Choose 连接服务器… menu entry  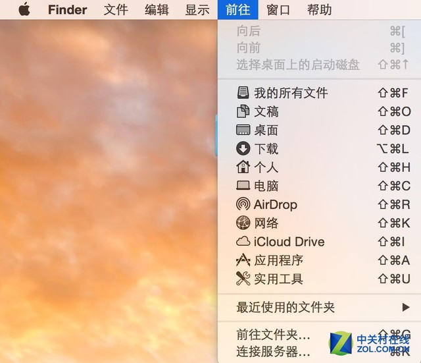pos(273,351)
